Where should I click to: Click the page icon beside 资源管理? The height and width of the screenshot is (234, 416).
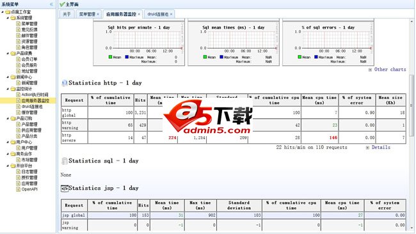19,42
